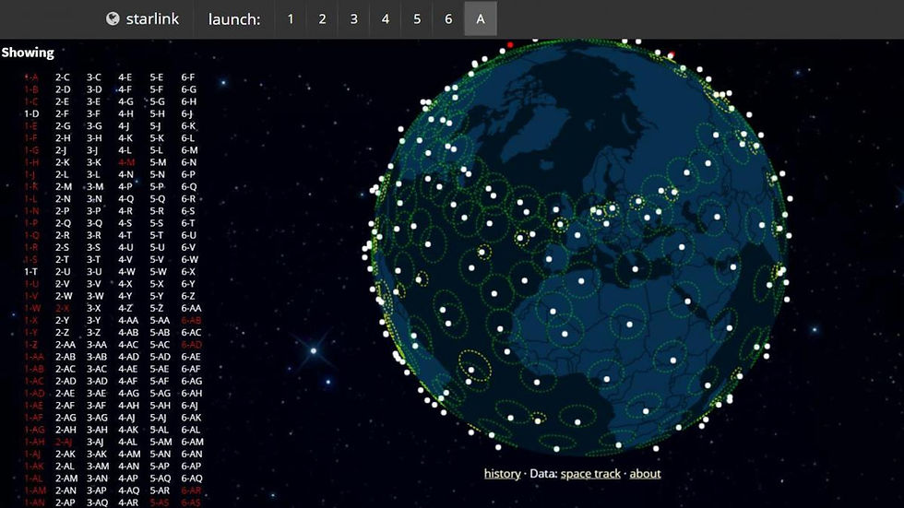904x508 pixels.
Task: Click satellite 3-Q entry
Action: [x=94, y=223]
